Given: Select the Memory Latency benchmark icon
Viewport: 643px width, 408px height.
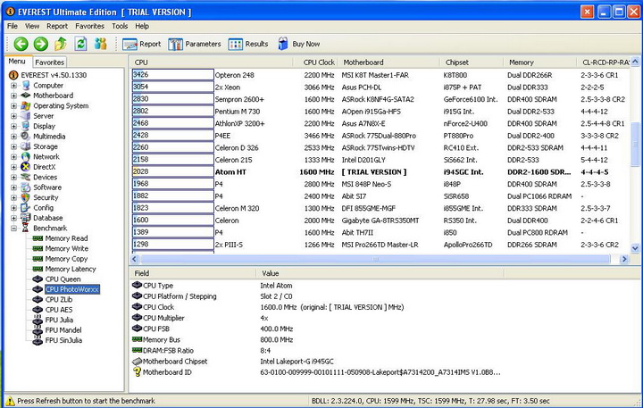Looking at the screenshot, I should [38, 269].
